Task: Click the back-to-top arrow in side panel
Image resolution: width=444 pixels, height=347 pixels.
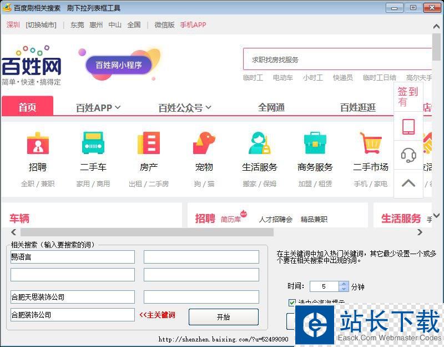Action: (x=408, y=183)
